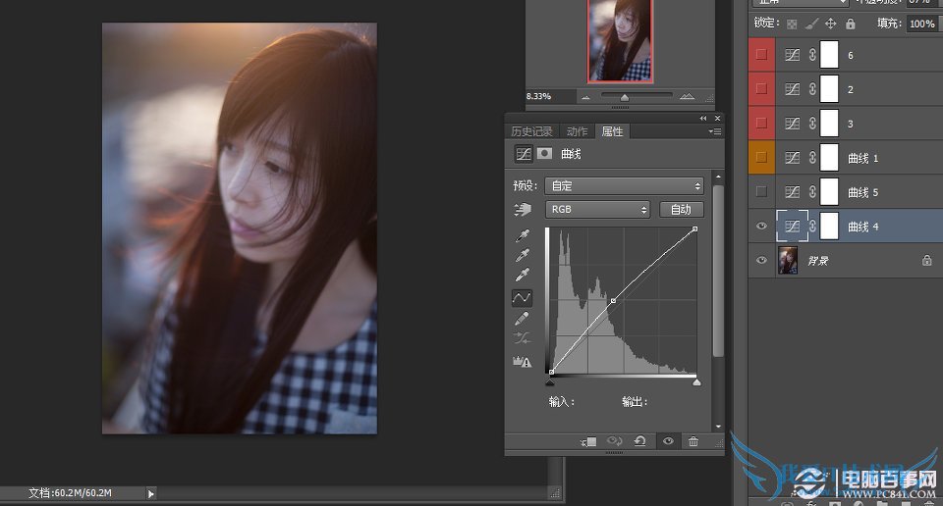
Task: Select the white point eyedropper in Curves
Action: (523, 276)
